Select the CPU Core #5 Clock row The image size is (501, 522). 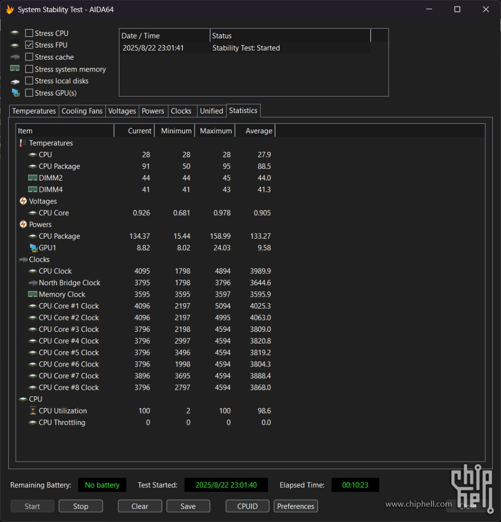click(145, 353)
